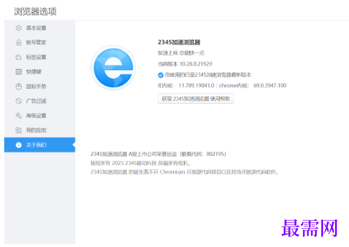Switch to 鼠标手势 settings
349x247 pixels.
tap(40, 86)
